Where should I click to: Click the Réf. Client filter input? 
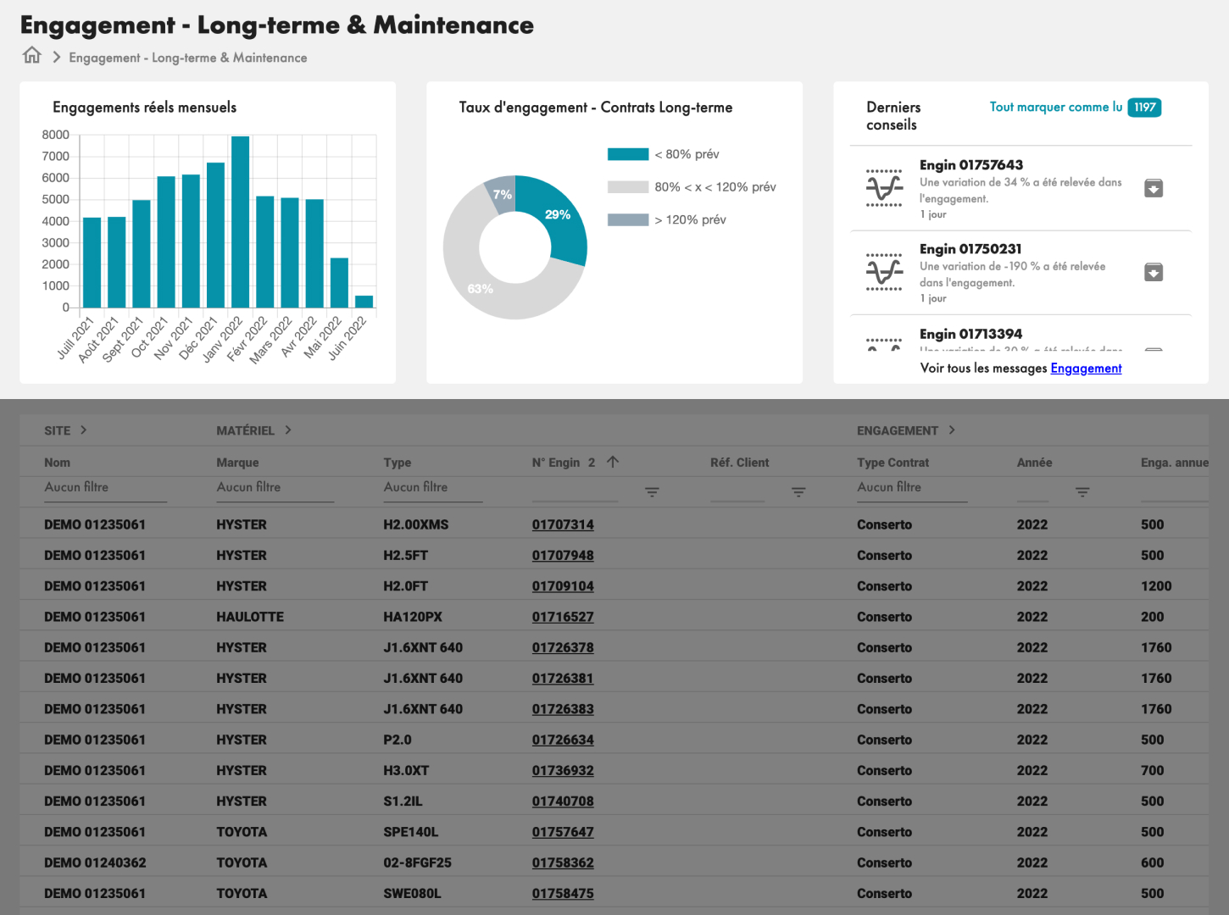click(737, 491)
